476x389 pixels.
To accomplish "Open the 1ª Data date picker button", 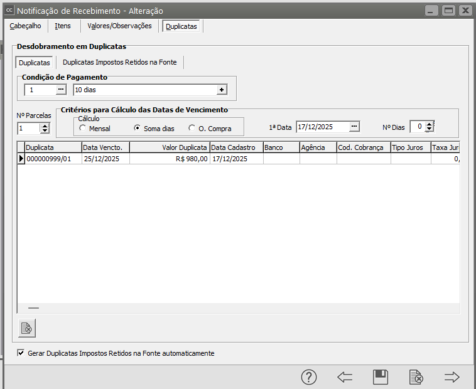I will pos(354,127).
